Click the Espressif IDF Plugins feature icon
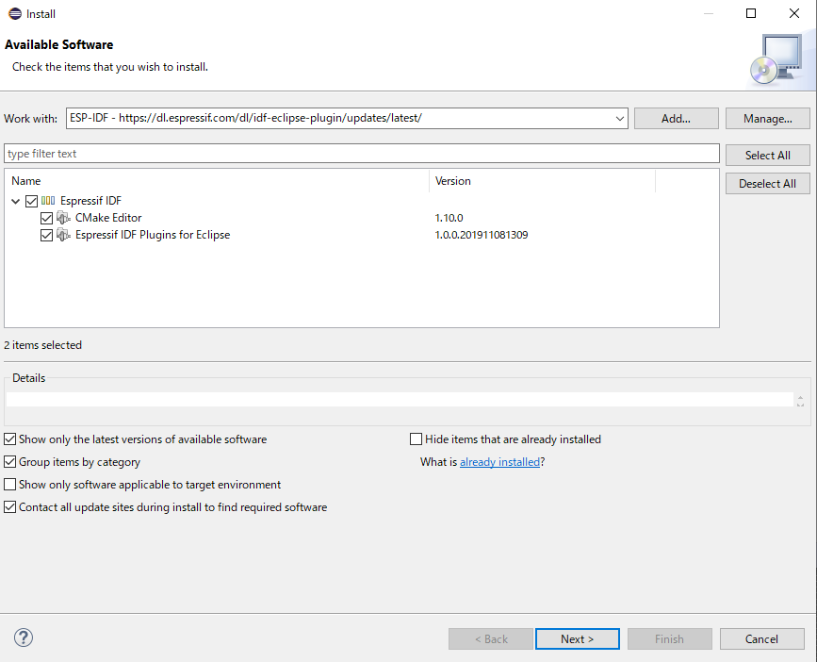The height and width of the screenshot is (662, 817). (63, 235)
